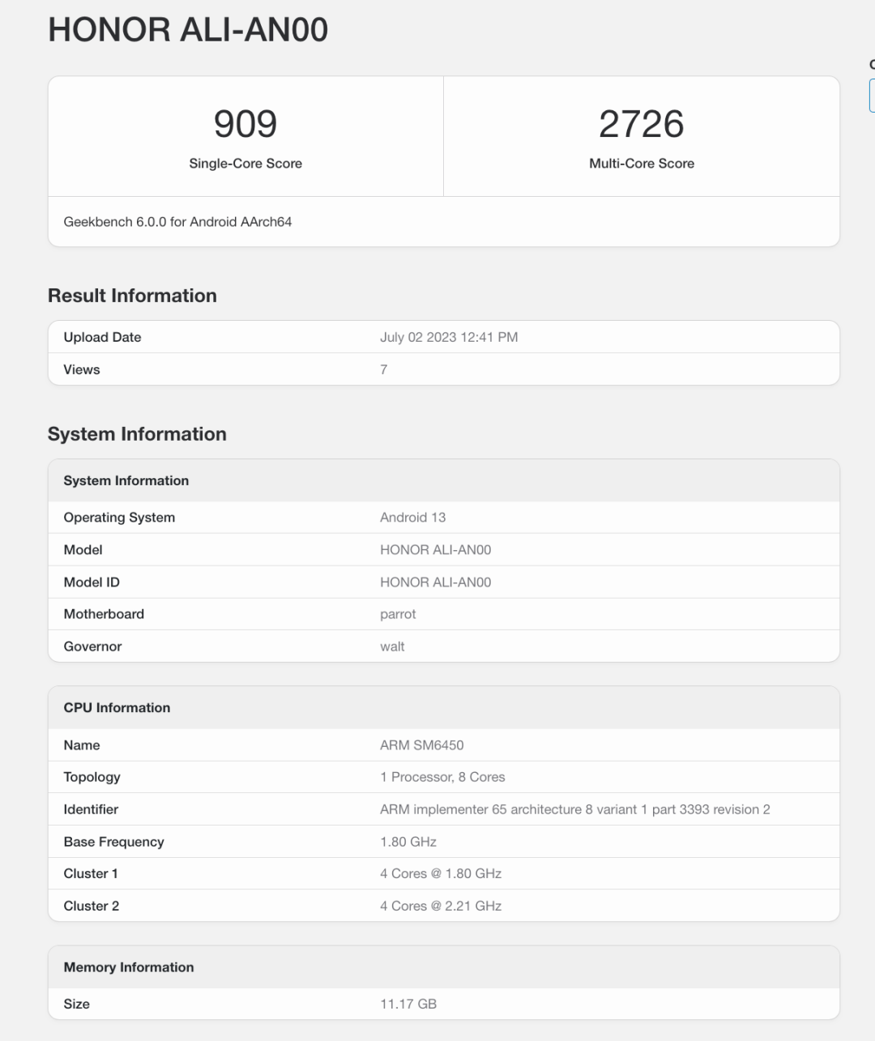Click the Upload Date label
Viewport: 875px width, 1041px height.
coord(102,338)
